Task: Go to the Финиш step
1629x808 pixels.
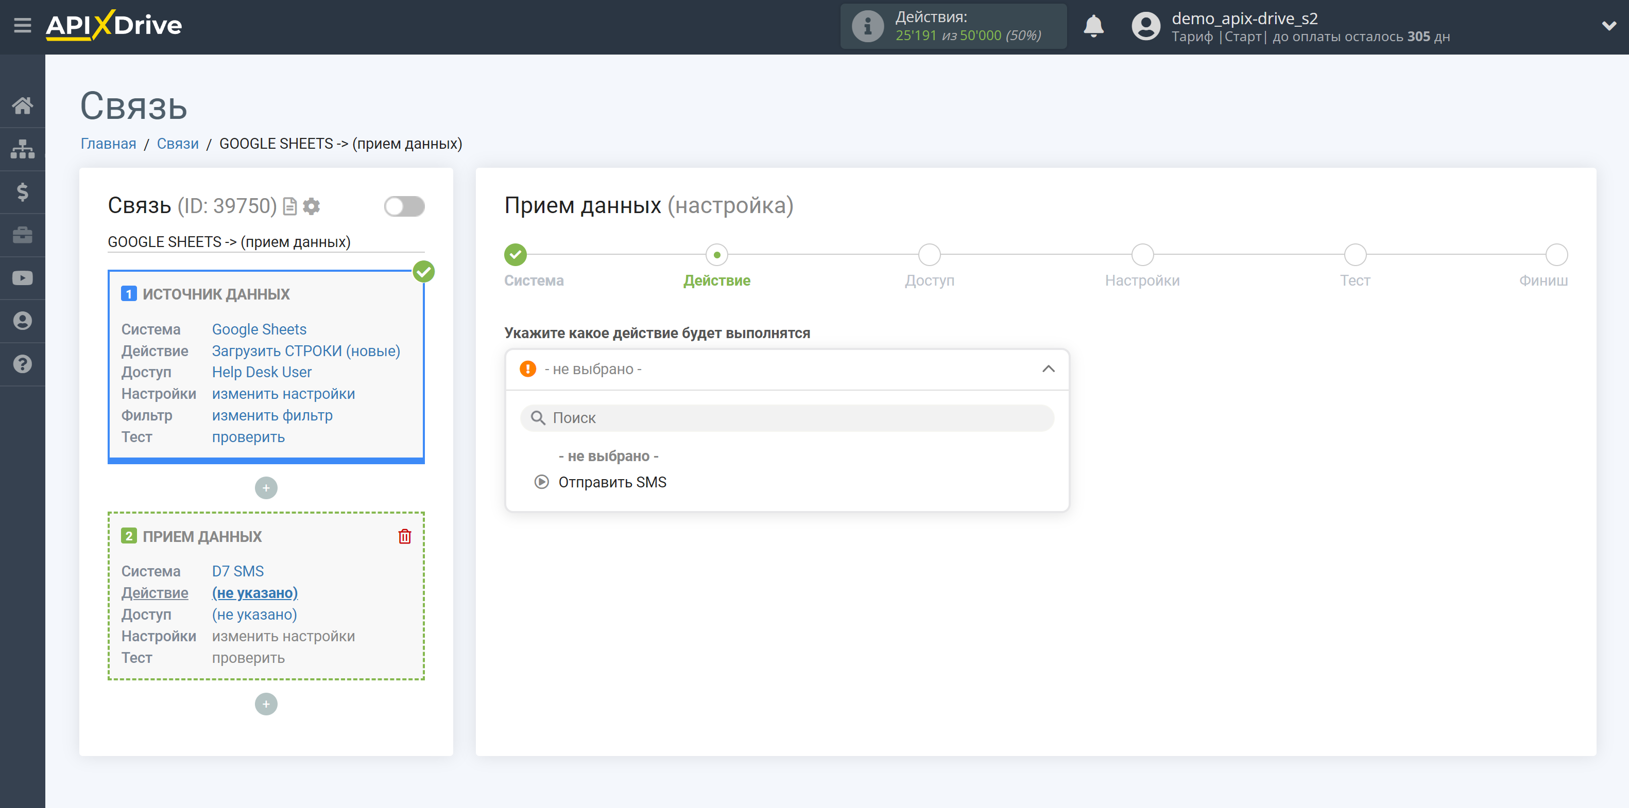Action: (x=1543, y=280)
